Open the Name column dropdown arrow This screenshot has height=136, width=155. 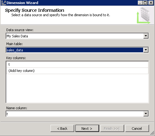pyautogui.click(x=146, y=114)
